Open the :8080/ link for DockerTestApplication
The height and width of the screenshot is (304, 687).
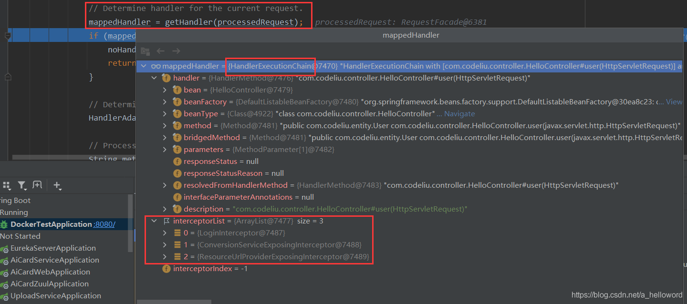[104, 224]
